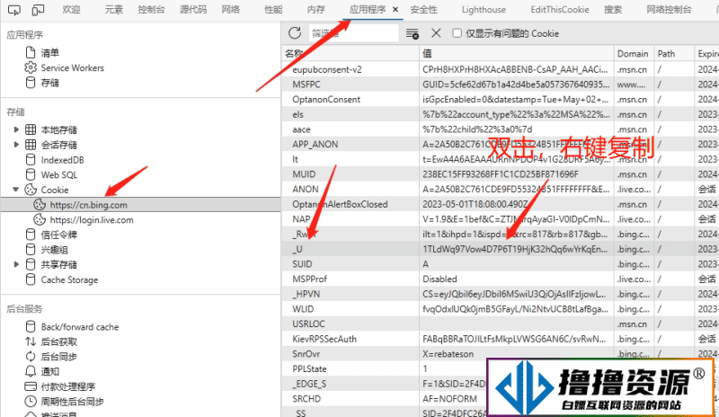
Task: Expand the 共享存储 tree node
Action: coord(16,265)
